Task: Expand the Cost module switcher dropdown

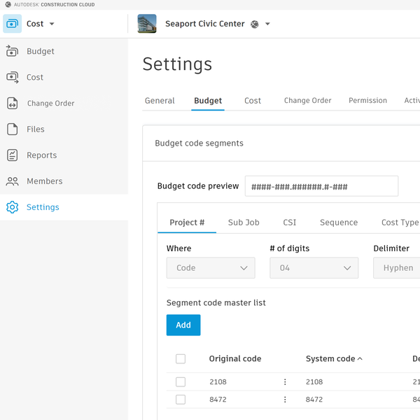Action: 52,24
